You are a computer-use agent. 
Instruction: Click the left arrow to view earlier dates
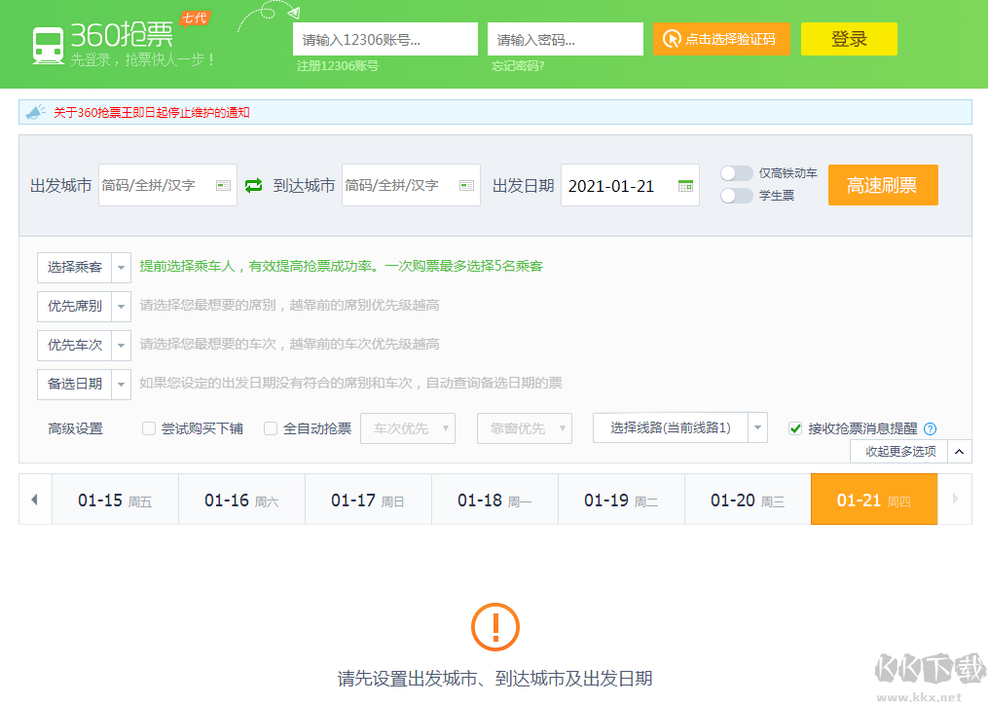[35, 499]
